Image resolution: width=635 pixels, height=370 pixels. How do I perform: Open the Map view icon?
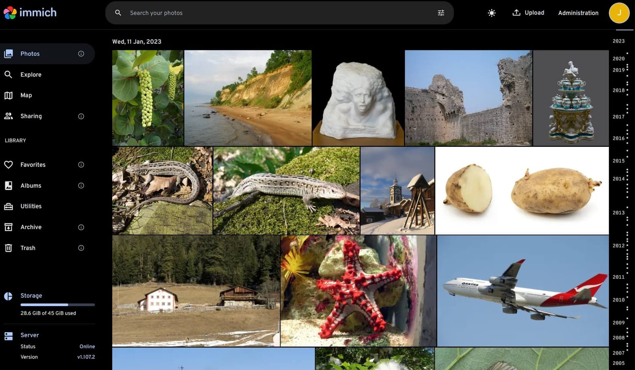pos(9,95)
